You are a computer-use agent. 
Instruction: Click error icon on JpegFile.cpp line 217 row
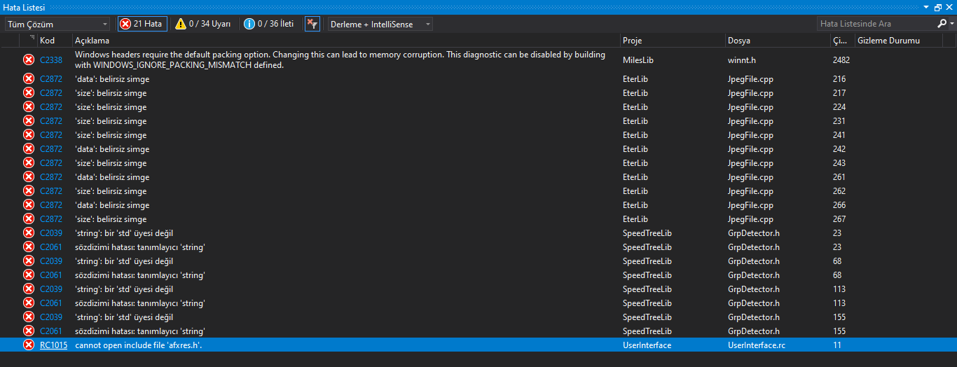29,93
